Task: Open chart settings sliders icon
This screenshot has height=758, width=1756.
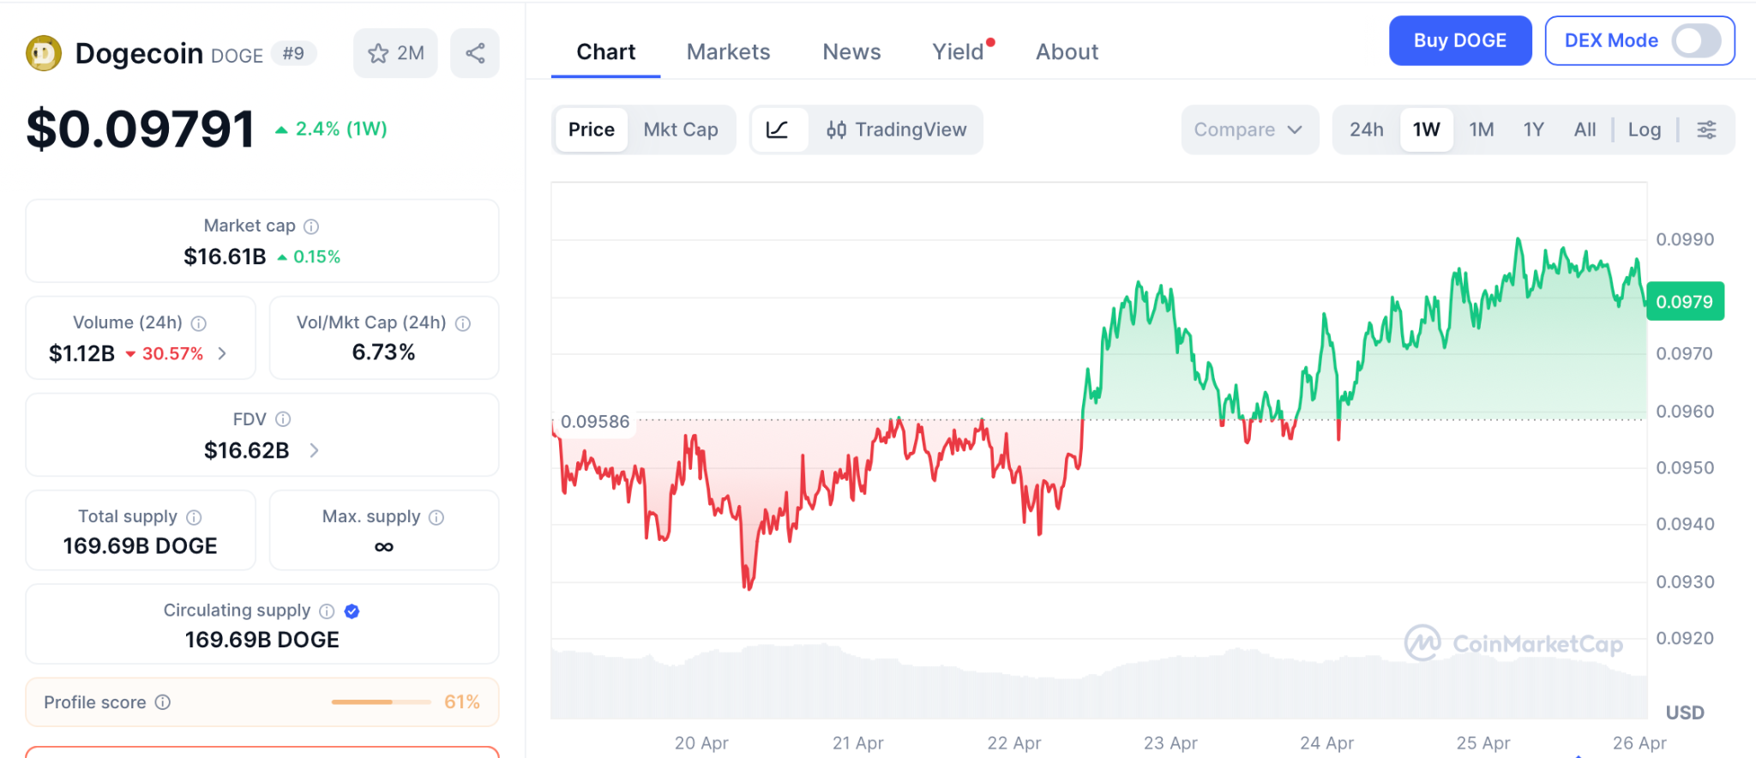Action: 1706,129
